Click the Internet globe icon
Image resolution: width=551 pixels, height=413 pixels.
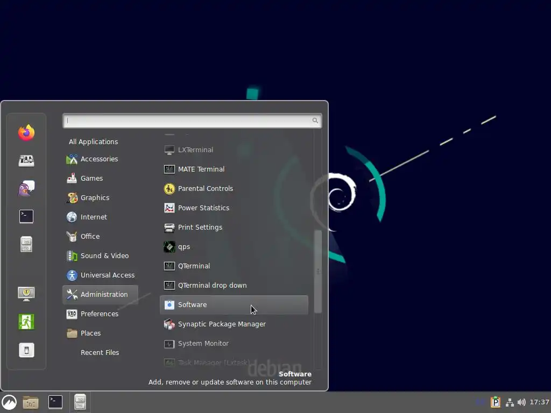coord(72,217)
